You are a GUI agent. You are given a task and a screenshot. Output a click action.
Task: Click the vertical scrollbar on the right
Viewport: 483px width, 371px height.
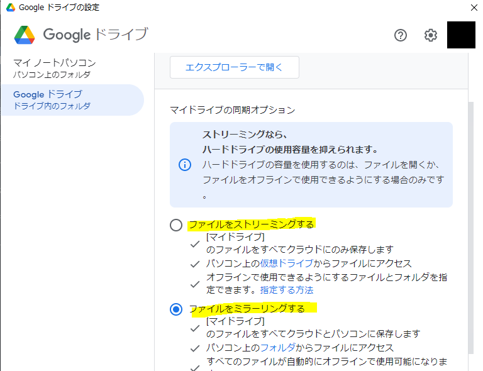(470, 228)
